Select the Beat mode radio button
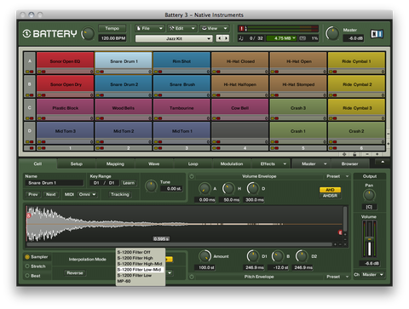409x309 pixels. click(x=27, y=276)
